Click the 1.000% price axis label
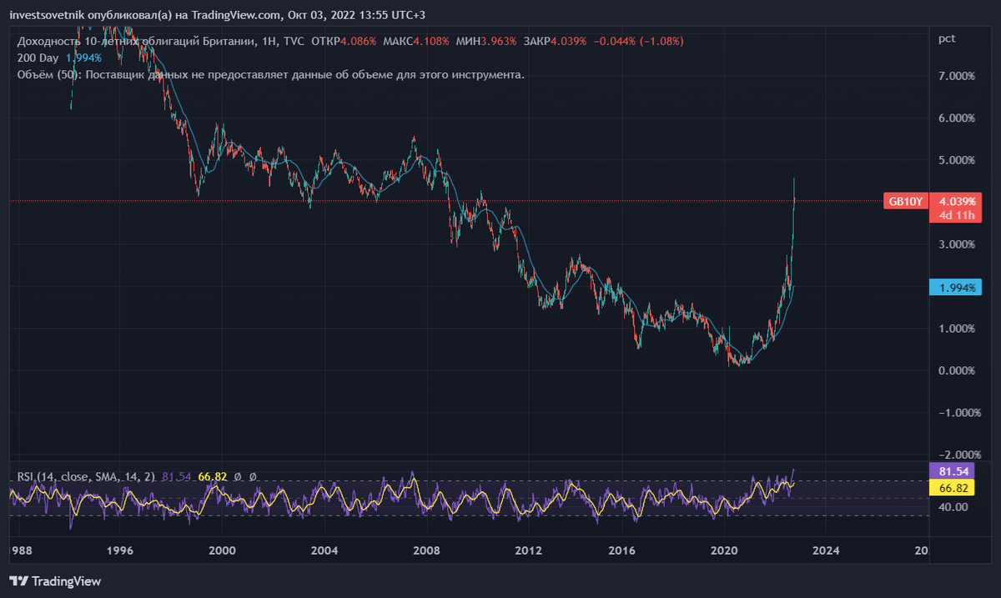This screenshot has height=598, width=1001. coord(956,329)
